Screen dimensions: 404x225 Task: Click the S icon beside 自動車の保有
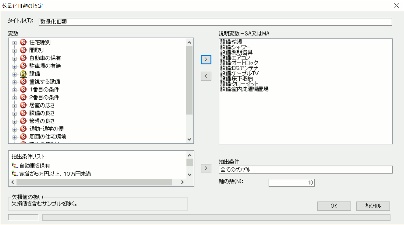23,58
